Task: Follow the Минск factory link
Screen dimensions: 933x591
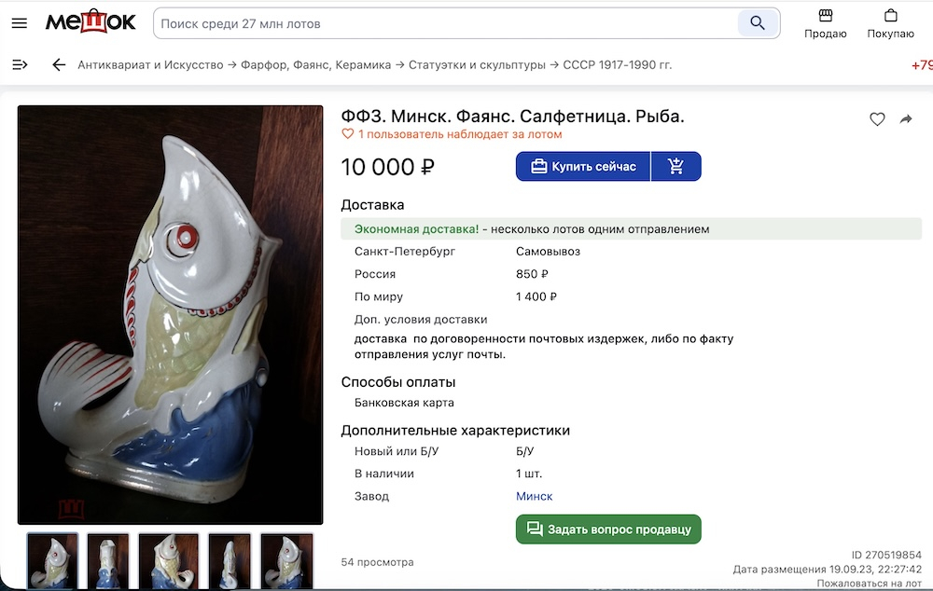Action: 535,497
